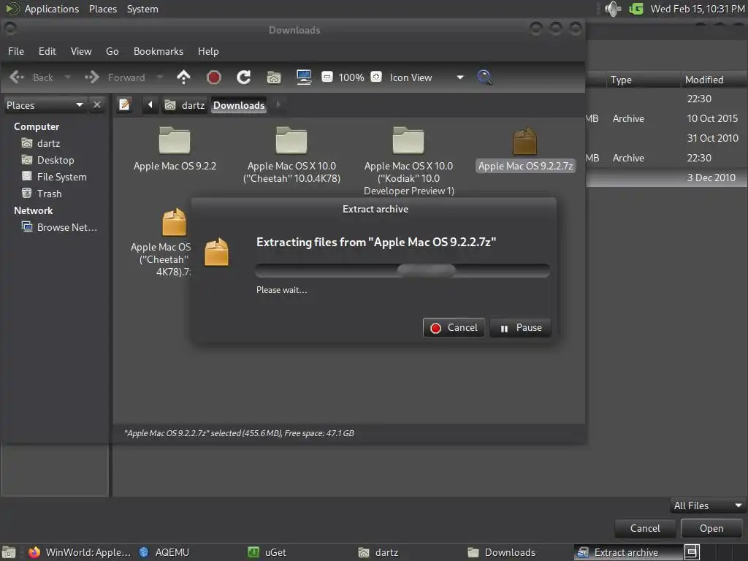The width and height of the screenshot is (748, 561).
Task: Click Open in the background file dialog
Action: click(x=711, y=528)
